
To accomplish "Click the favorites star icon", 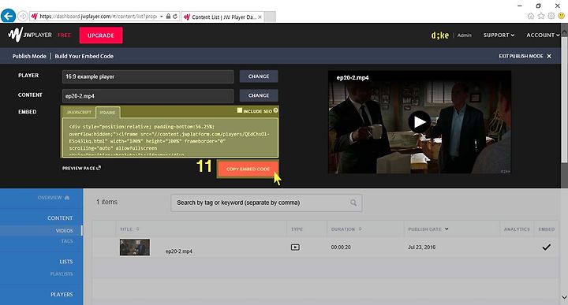I will click(541, 16).
